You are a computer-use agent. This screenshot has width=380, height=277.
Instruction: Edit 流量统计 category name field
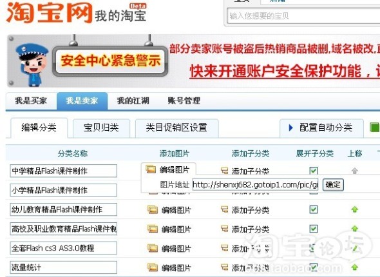pos(64,267)
